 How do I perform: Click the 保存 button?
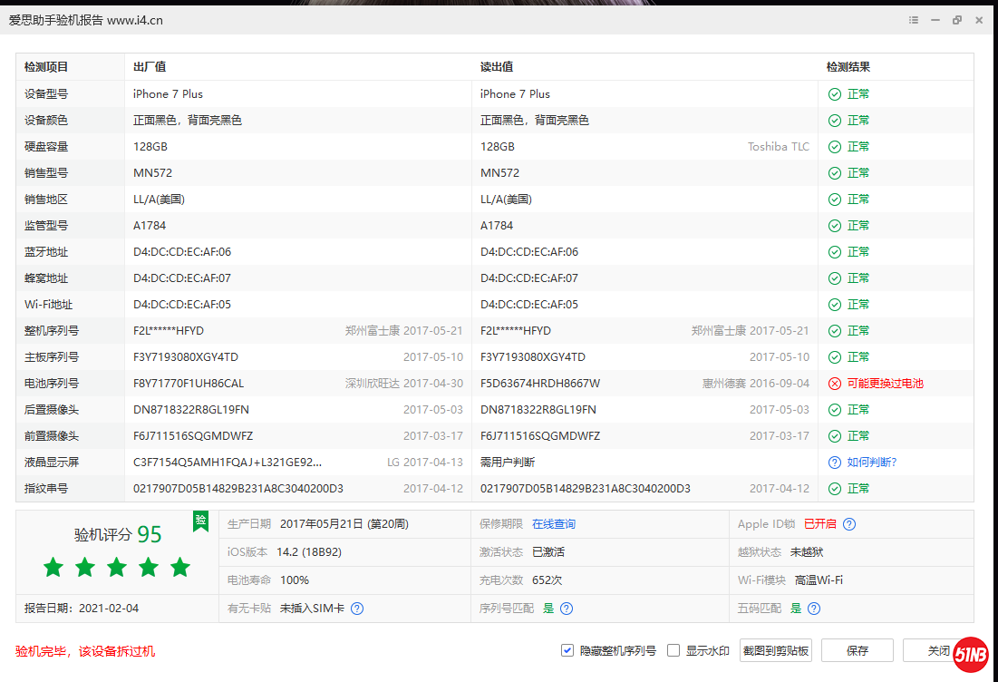[857, 650]
